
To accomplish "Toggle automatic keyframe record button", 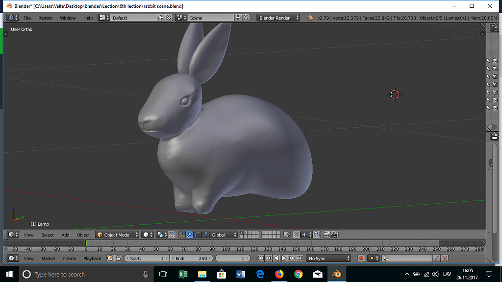I will 361,258.
